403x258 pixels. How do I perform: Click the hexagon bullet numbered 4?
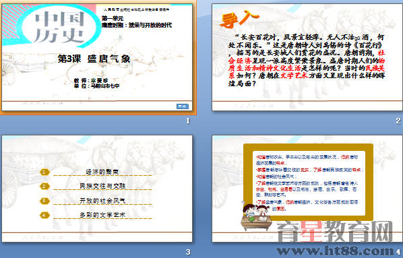click(44, 215)
